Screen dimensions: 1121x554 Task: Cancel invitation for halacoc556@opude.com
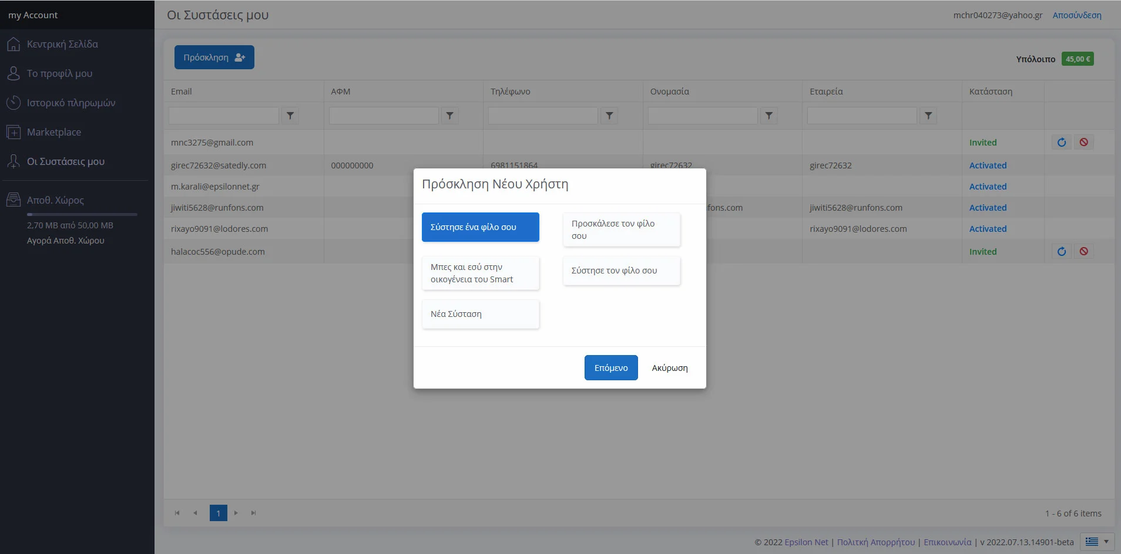[x=1083, y=251]
